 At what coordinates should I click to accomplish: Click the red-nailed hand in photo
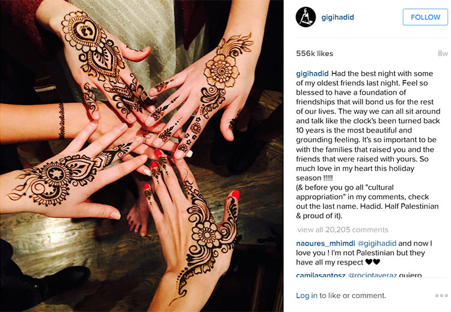192,230
